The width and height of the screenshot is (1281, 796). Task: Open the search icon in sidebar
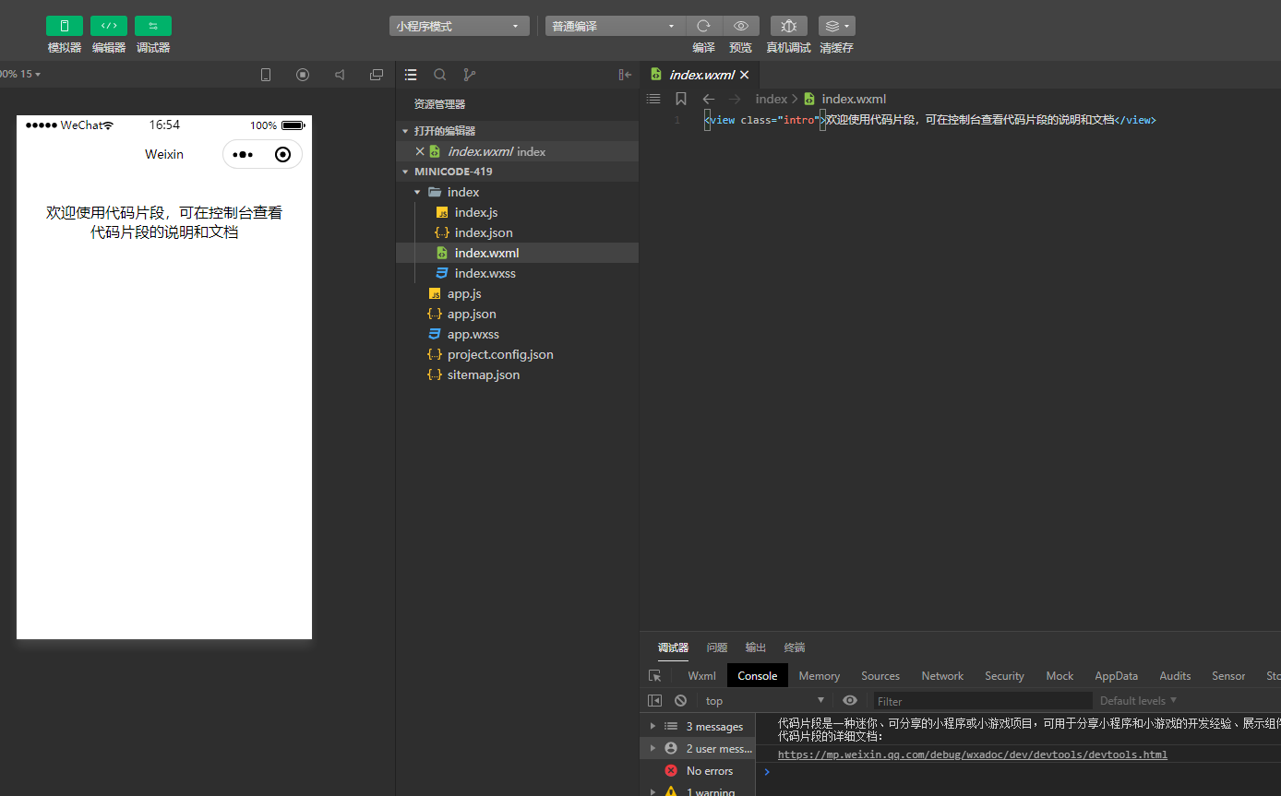[x=440, y=75]
